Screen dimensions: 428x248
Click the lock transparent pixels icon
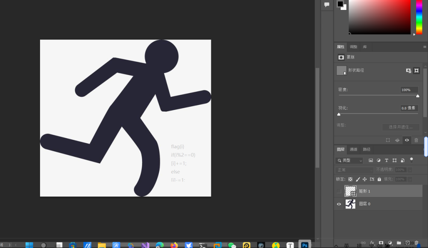[350, 179]
